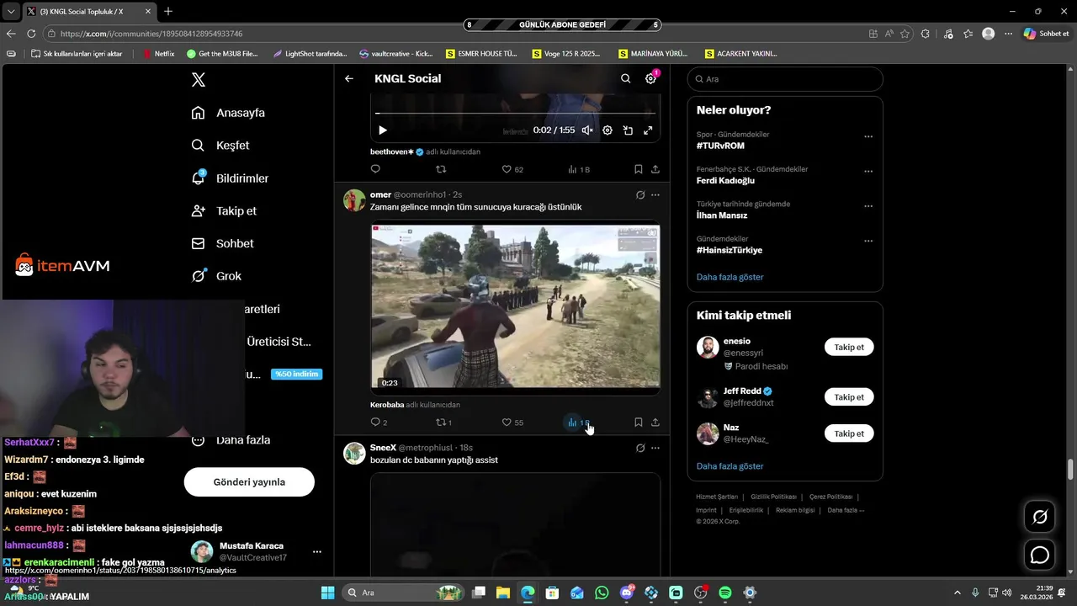Open browser Settings and more menu
The height and width of the screenshot is (606, 1077).
point(1008,34)
